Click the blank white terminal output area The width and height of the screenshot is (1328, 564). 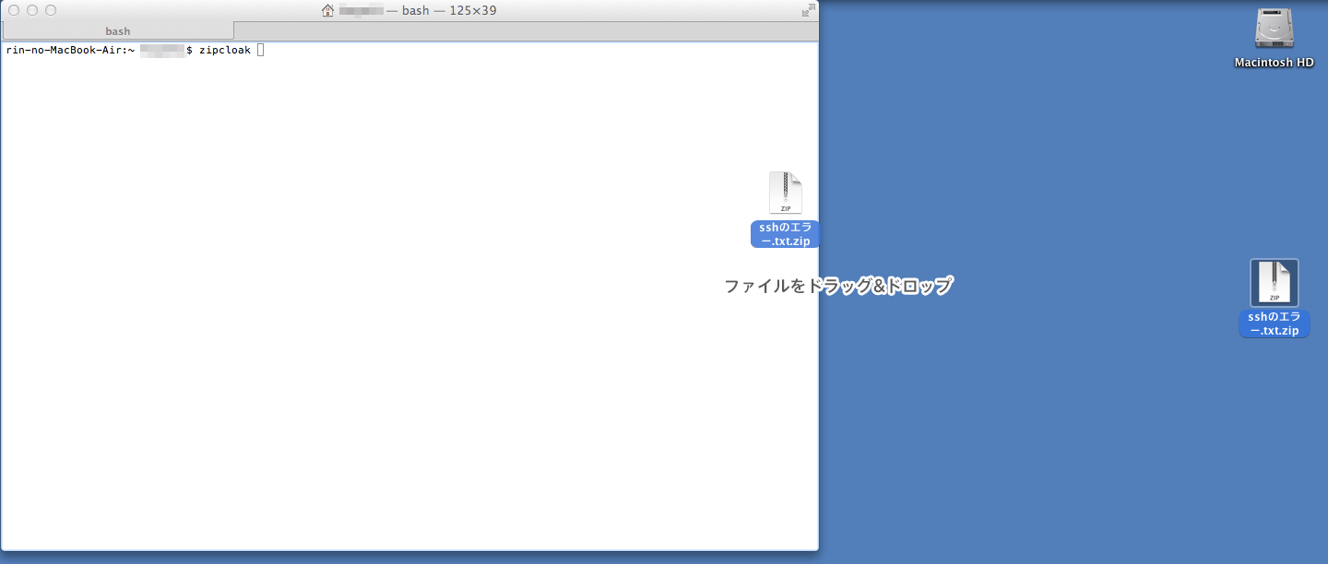click(x=369, y=323)
